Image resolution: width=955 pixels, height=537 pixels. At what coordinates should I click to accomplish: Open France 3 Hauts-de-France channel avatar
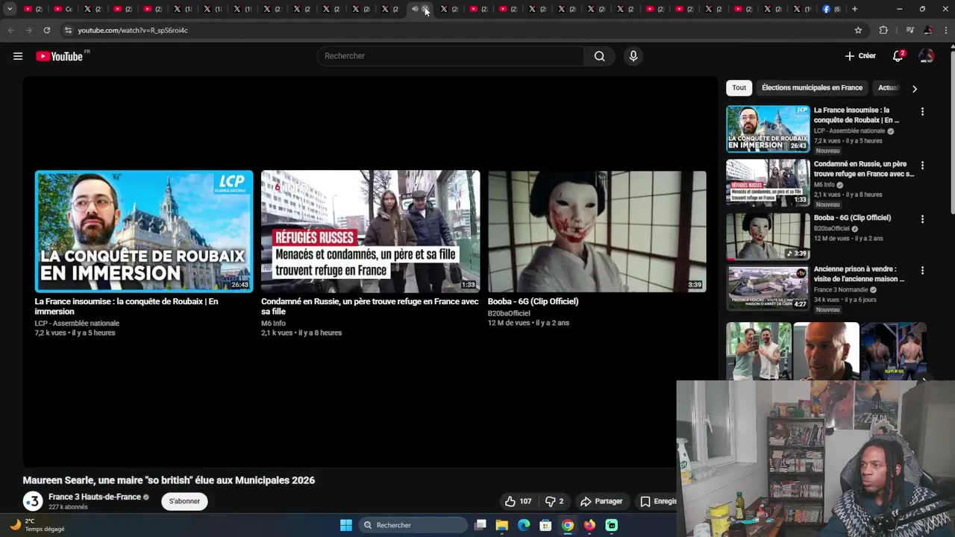tap(33, 501)
